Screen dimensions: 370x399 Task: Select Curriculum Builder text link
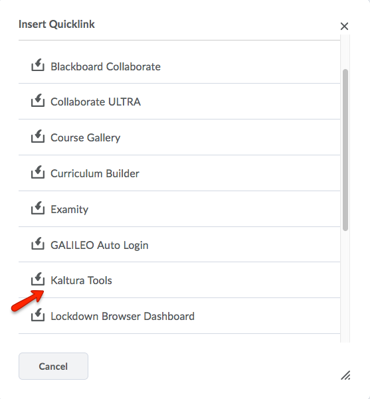pos(95,173)
